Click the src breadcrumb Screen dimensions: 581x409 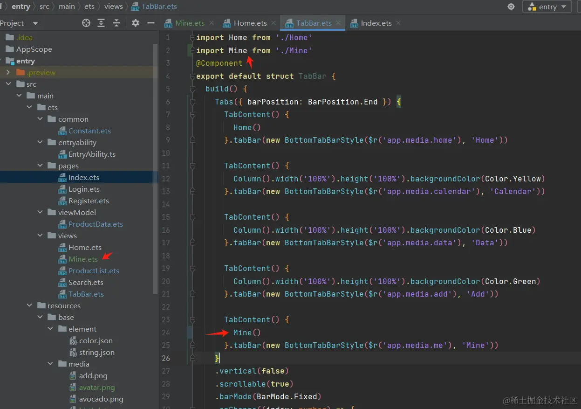pyautogui.click(x=44, y=7)
